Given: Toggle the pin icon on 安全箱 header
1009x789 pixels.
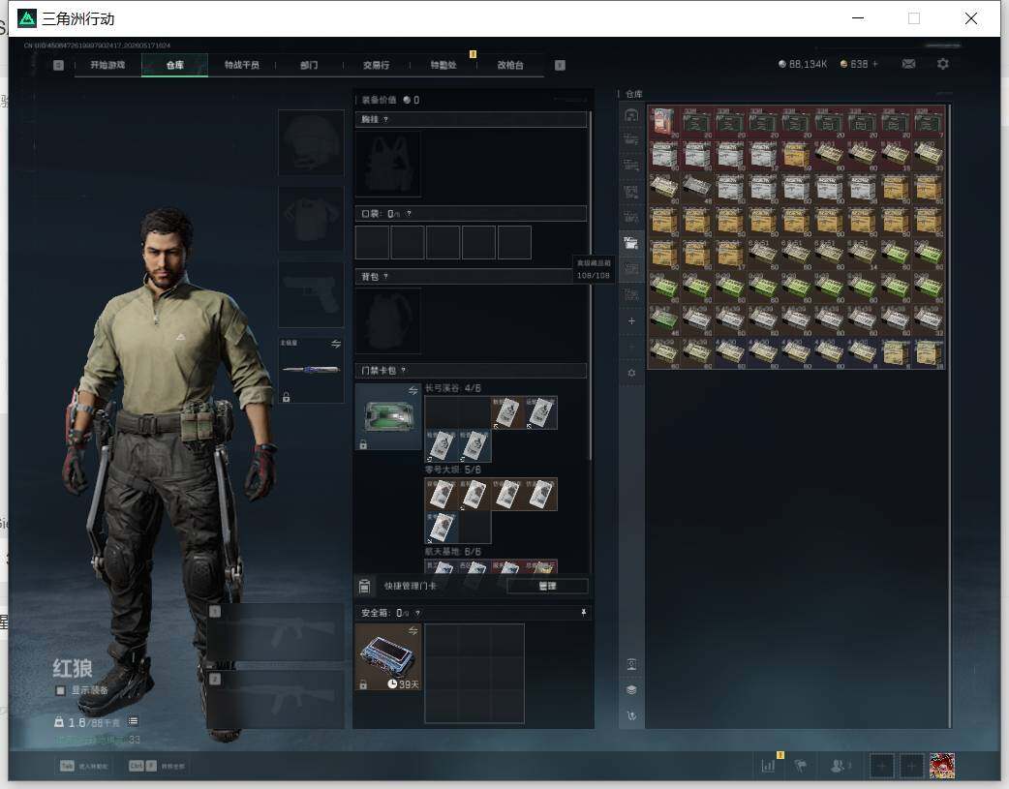Looking at the screenshot, I should coord(584,613).
